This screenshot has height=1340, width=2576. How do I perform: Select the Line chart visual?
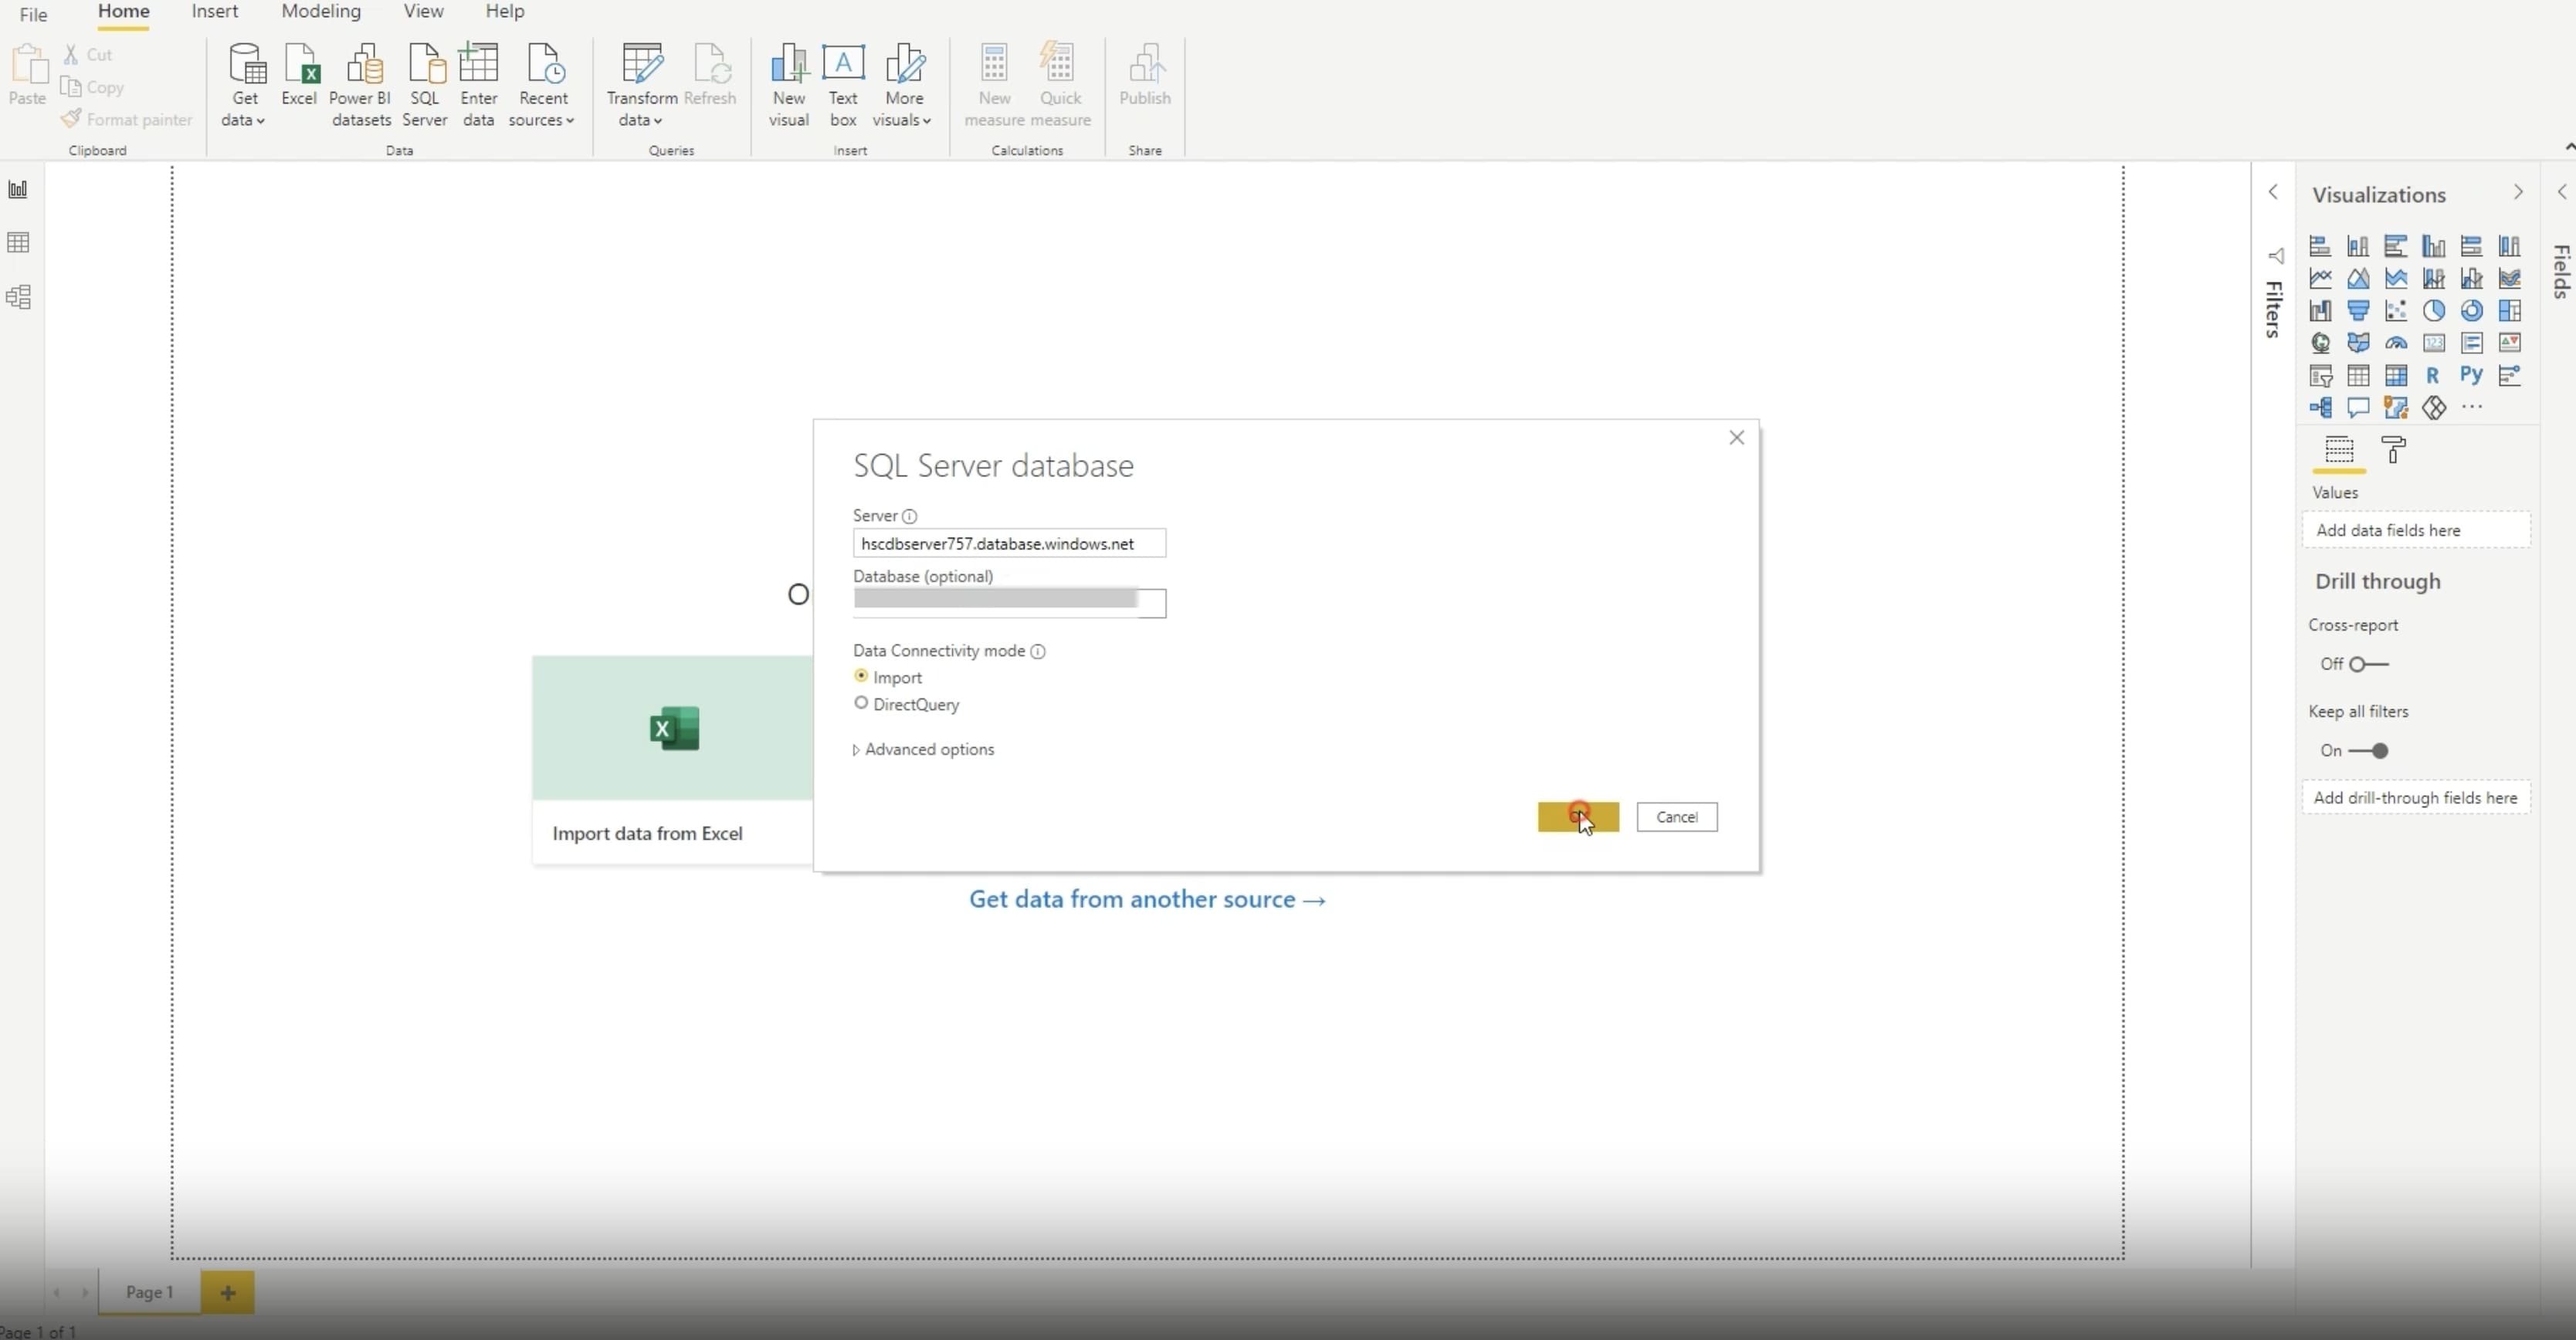[2320, 278]
